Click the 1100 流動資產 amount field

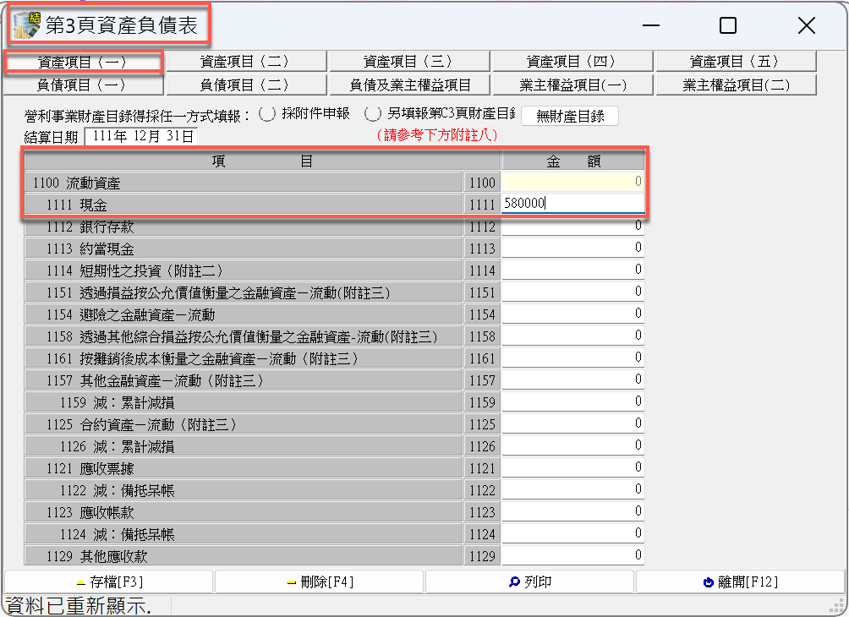coord(572,182)
